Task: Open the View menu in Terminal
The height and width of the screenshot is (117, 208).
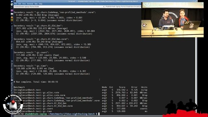Action: point(24,4)
